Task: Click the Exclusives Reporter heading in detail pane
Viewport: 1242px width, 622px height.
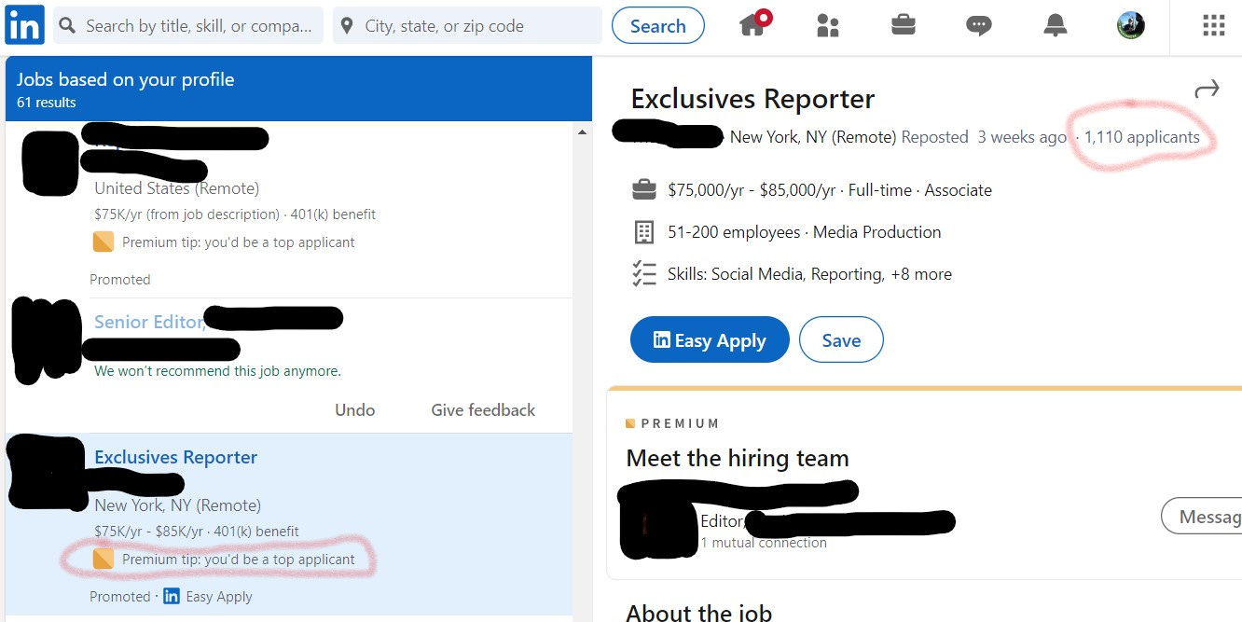Action: pyautogui.click(x=752, y=99)
